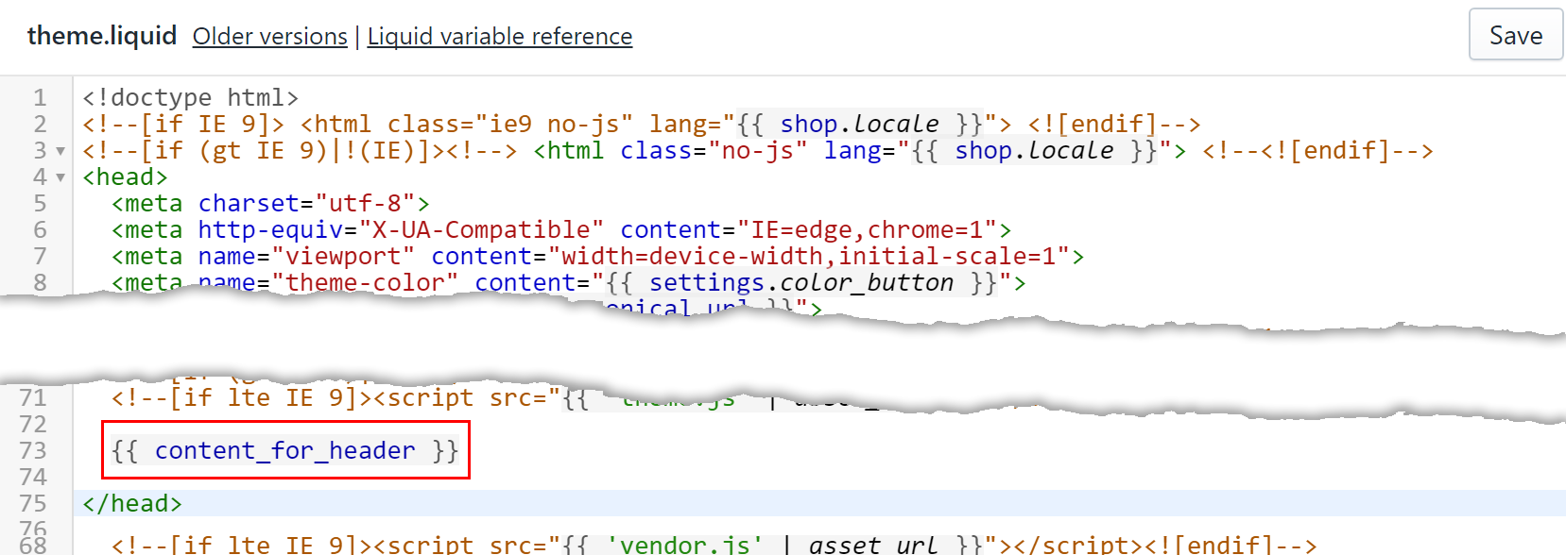The height and width of the screenshot is (555, 1566).
Task: Click shop.locale variable on line 2
Action: click(x=859, y=125)
